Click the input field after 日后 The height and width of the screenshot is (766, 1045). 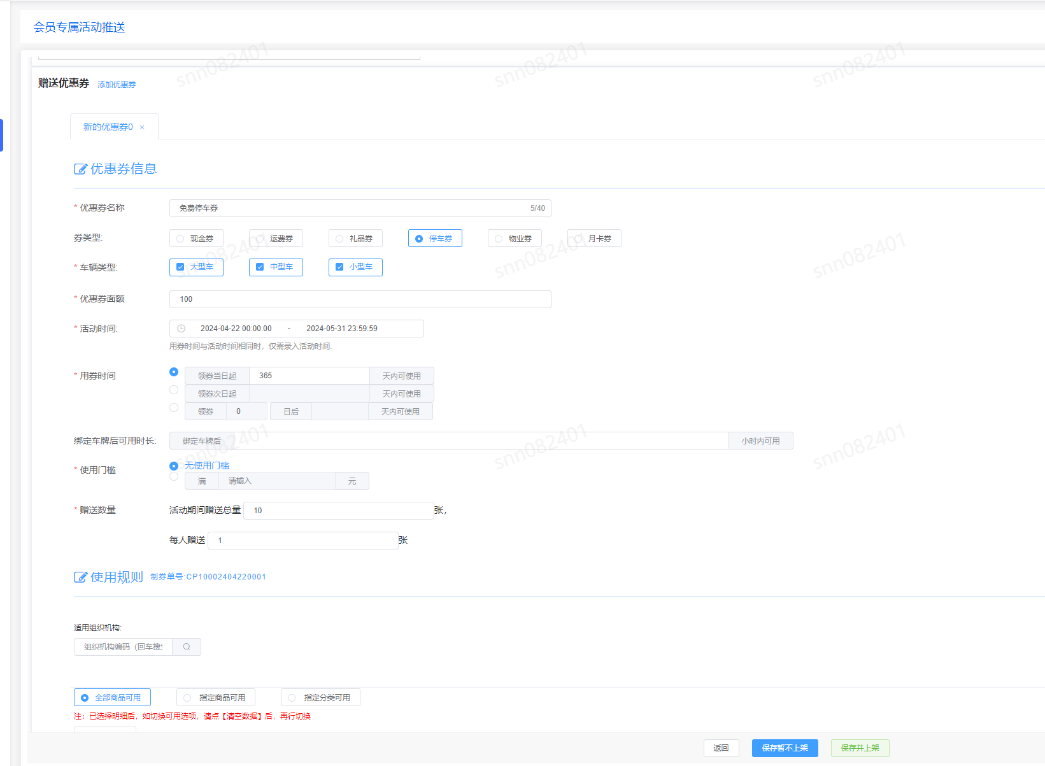(x=340, y=411)
